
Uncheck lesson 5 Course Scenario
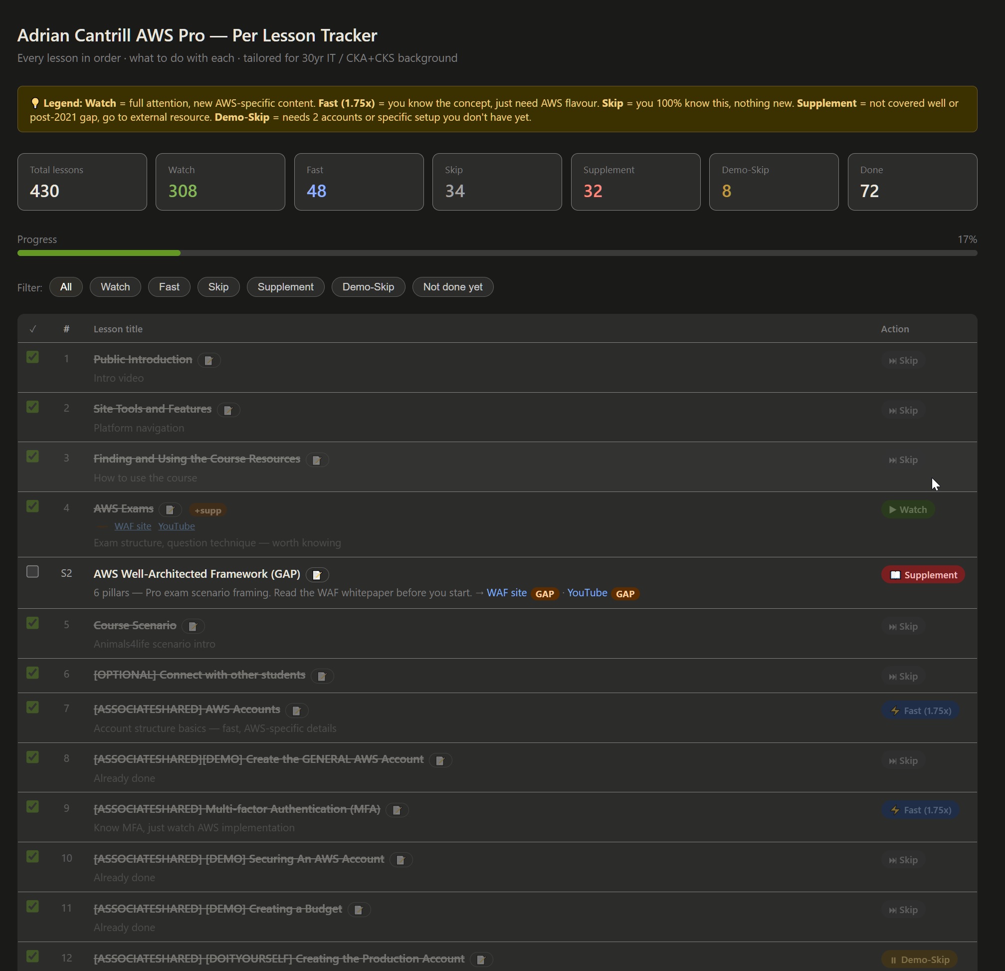(32, 623)
